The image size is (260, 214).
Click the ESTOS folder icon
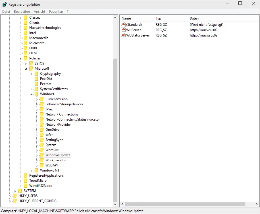[x=31, y=63]
